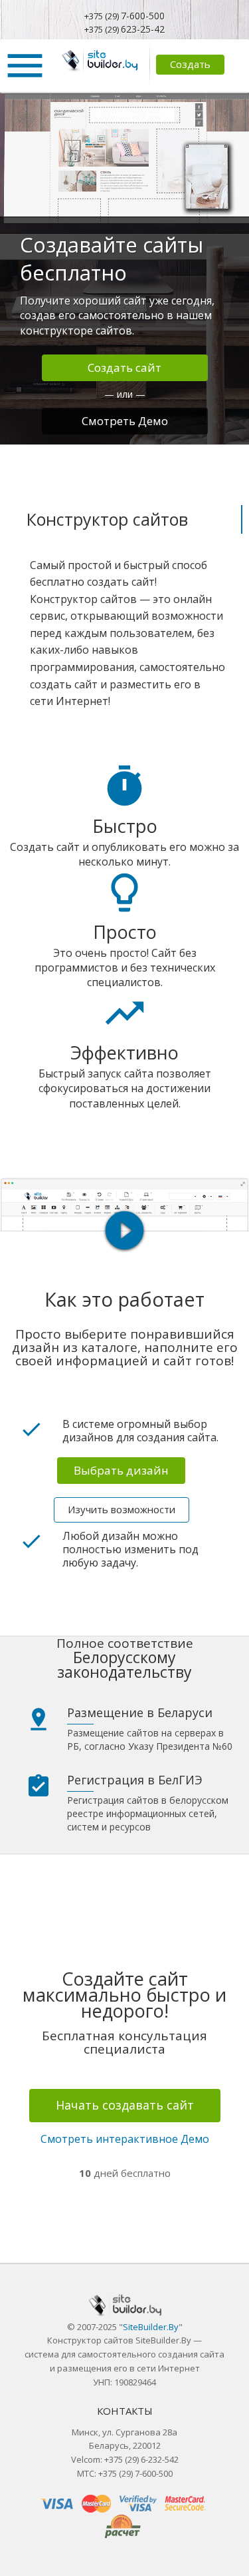The width and height of the screenshot is (249, 2576).
Task: Open the Регистрация в БелГИЭ link
Action: pyautogui.click(x=134, y=1780)
